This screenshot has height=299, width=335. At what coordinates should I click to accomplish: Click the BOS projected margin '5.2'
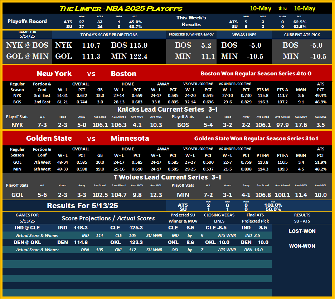pos(206,45)
